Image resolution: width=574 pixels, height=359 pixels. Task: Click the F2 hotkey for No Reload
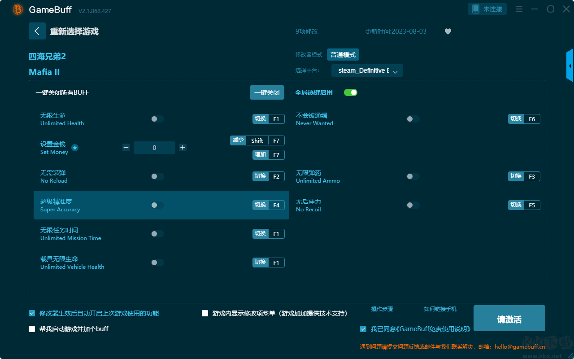click(x=269, y=176)
